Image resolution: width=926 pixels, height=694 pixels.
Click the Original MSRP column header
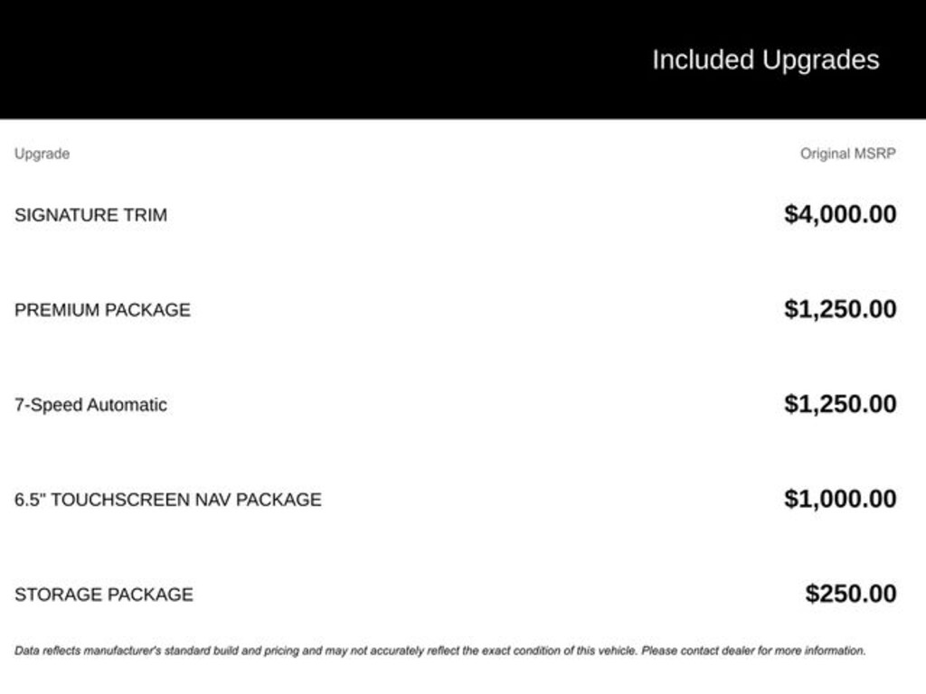[847, 154]
